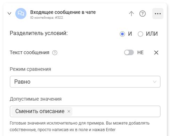This screenshot has width=170, height=136.
Task: Click the ИЛИ option label
Action: [x=152, y=34]
